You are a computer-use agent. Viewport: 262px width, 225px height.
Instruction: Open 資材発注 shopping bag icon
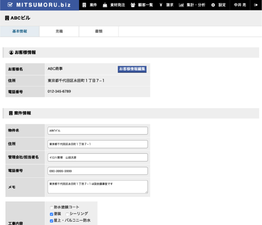coord(105,5)
